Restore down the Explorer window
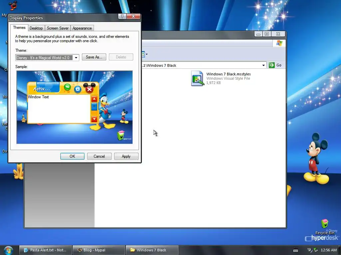 click(267, 34)
